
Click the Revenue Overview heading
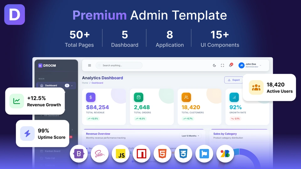pos(98,134)
